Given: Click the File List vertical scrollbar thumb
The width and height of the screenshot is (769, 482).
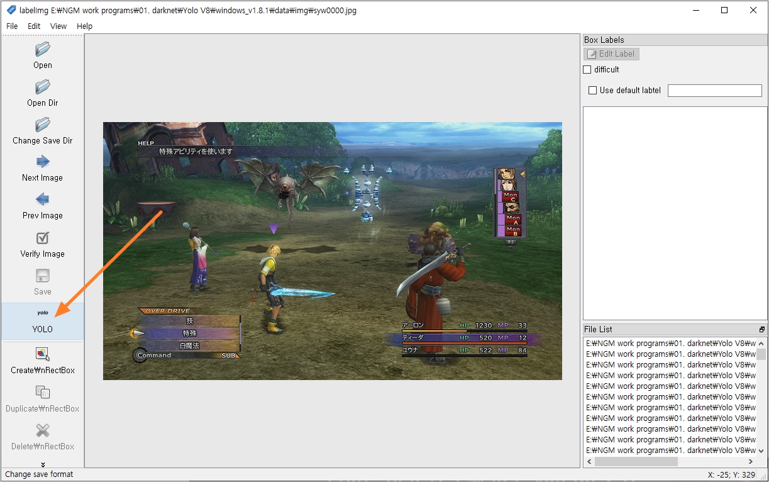Looking at the screenshot, I should coord(761,354).
